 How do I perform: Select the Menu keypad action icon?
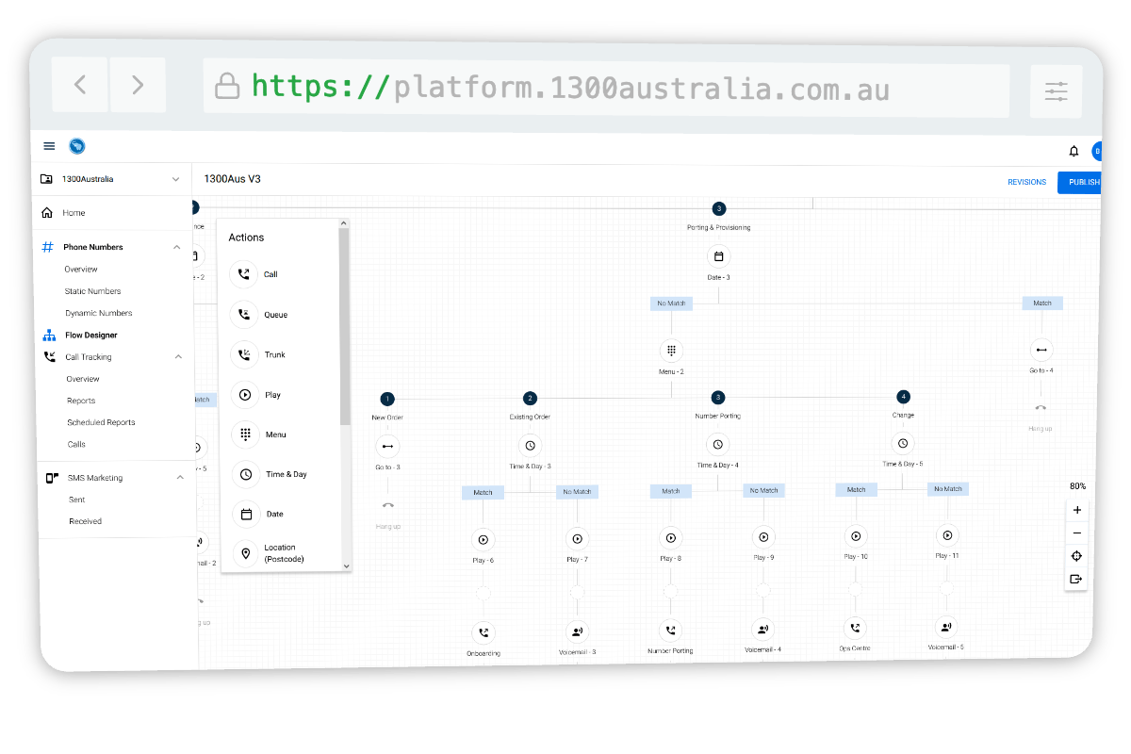pyautogui.click(x=245, y=434)
